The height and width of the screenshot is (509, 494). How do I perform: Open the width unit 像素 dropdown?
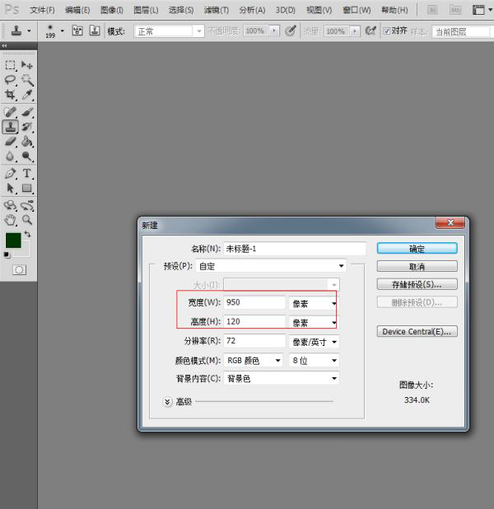313,304
